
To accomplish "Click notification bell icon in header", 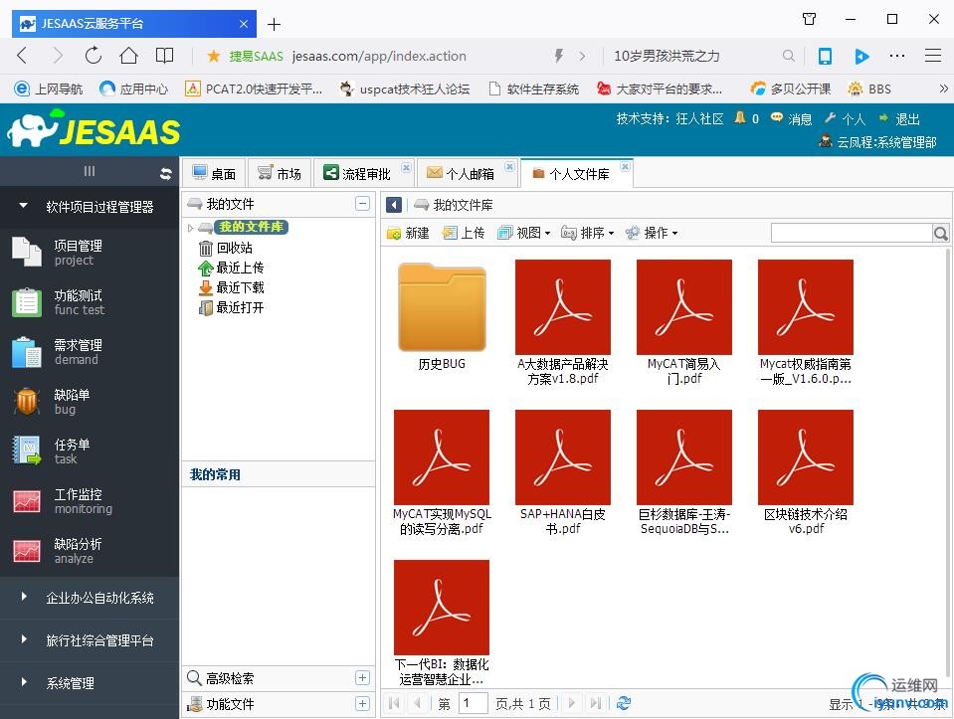I will [x=740, y=117].
